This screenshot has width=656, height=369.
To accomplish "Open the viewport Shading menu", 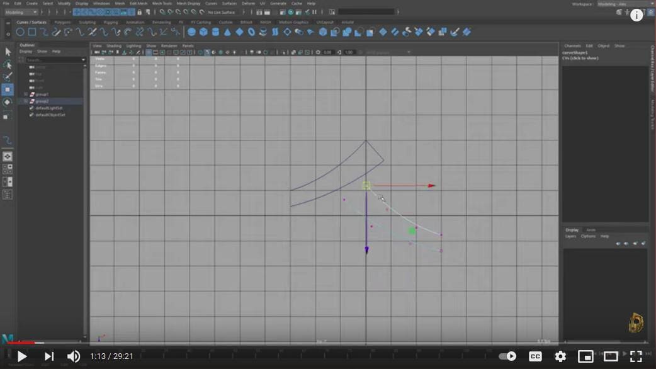I will (114, 46).
